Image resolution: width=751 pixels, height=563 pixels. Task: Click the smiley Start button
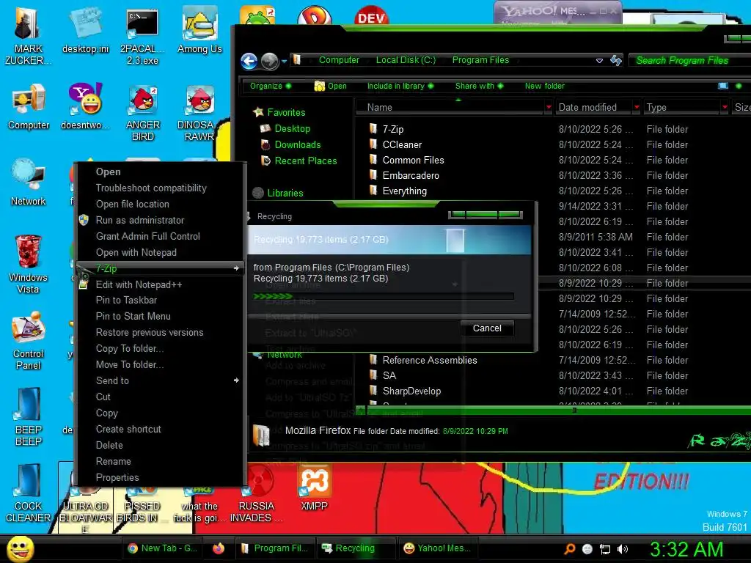coord(20,548)
